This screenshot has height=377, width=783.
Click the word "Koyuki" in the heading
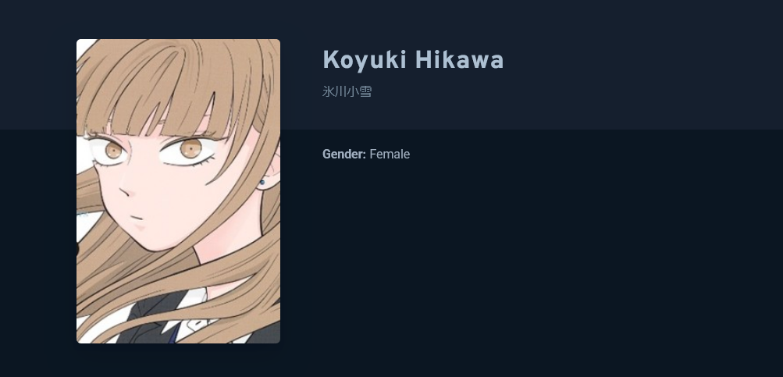coord(365,59)
